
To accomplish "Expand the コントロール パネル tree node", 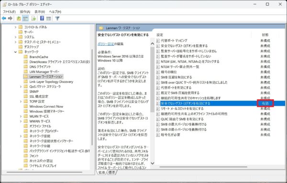I will click(x=15, y=27).
